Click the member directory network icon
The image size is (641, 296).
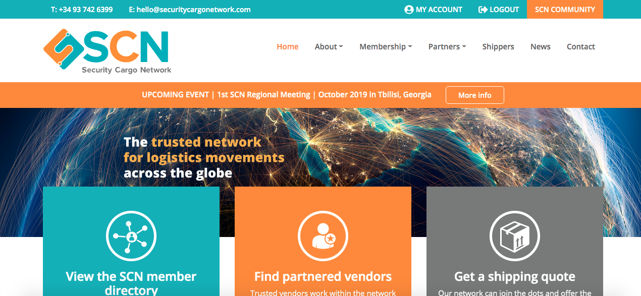coord(131,236)
